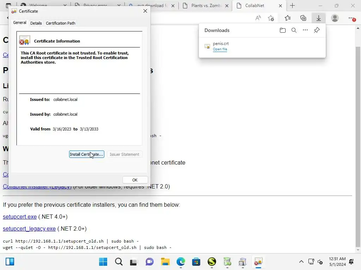Open the notification bell in the tray

click(x=351, y=262)
